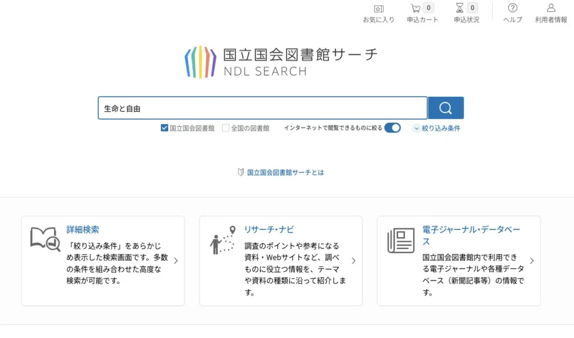Click the 詳細検索 book search icon
The width and height of the screenshot is (574, 338).
point(45,239)
